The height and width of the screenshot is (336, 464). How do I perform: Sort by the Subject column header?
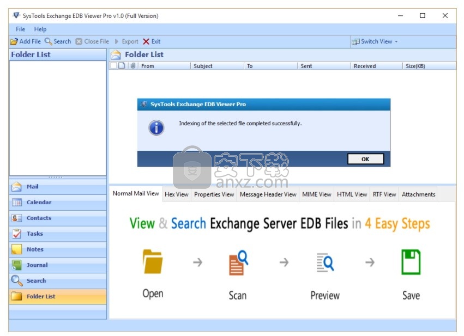tap(217, 66)
